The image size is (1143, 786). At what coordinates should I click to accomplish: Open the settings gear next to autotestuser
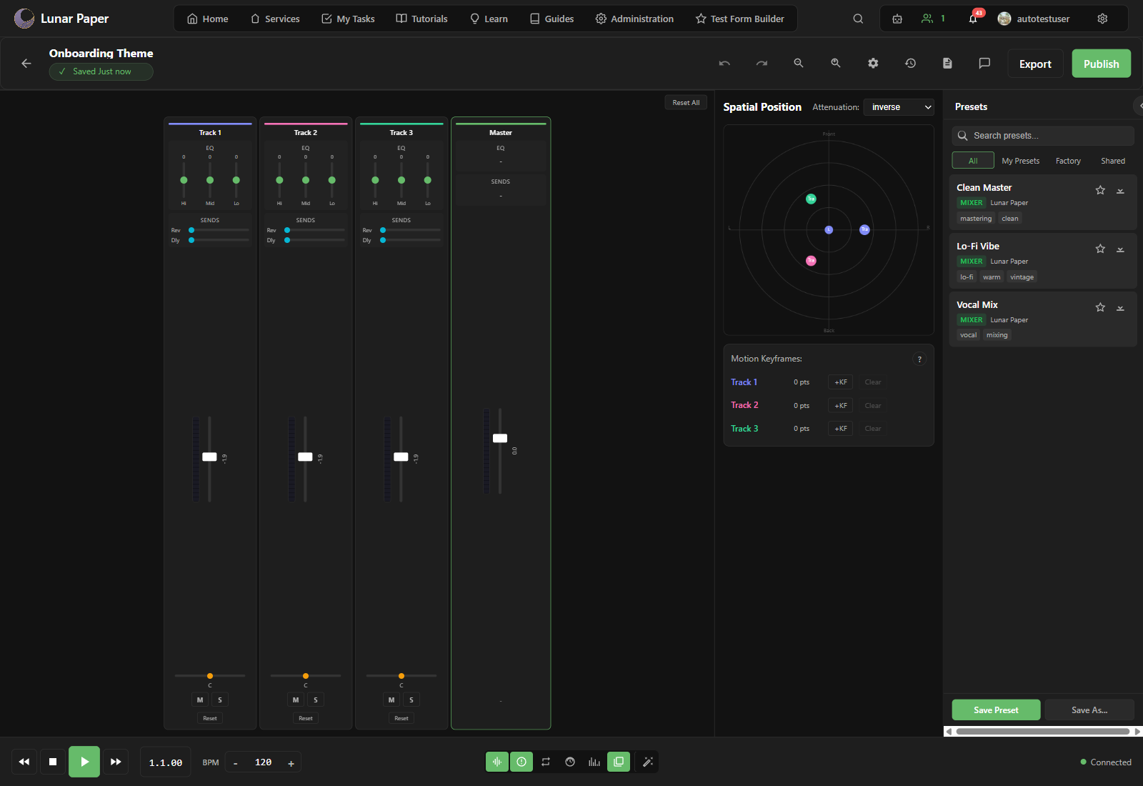1102,19
